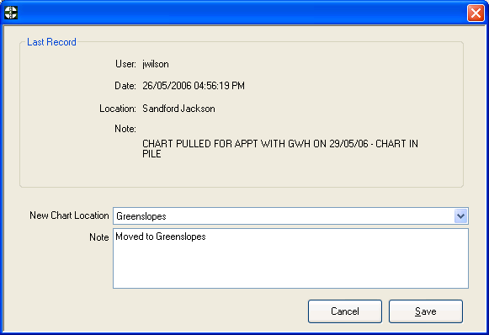Select the user value jwilson

156,64
